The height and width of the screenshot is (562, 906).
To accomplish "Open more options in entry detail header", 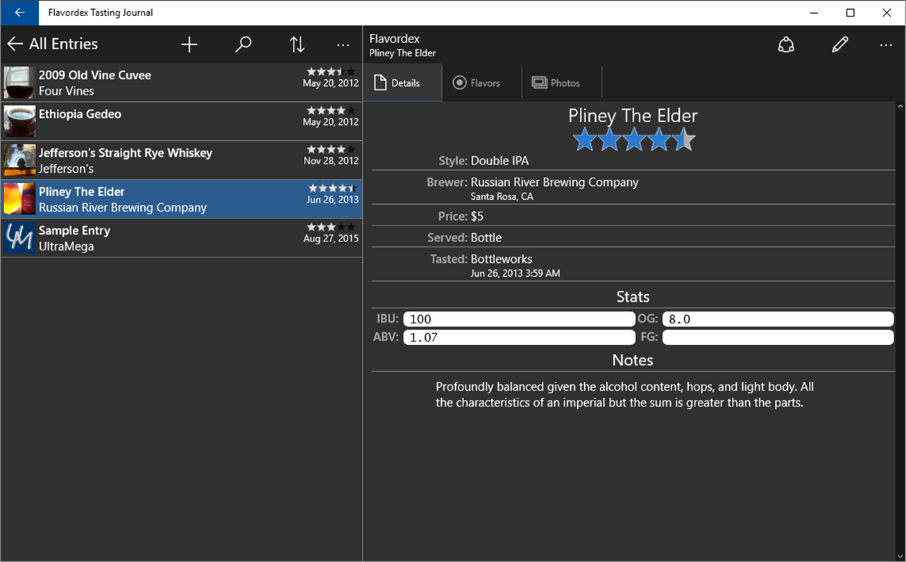I will click(x=885, y=44).
